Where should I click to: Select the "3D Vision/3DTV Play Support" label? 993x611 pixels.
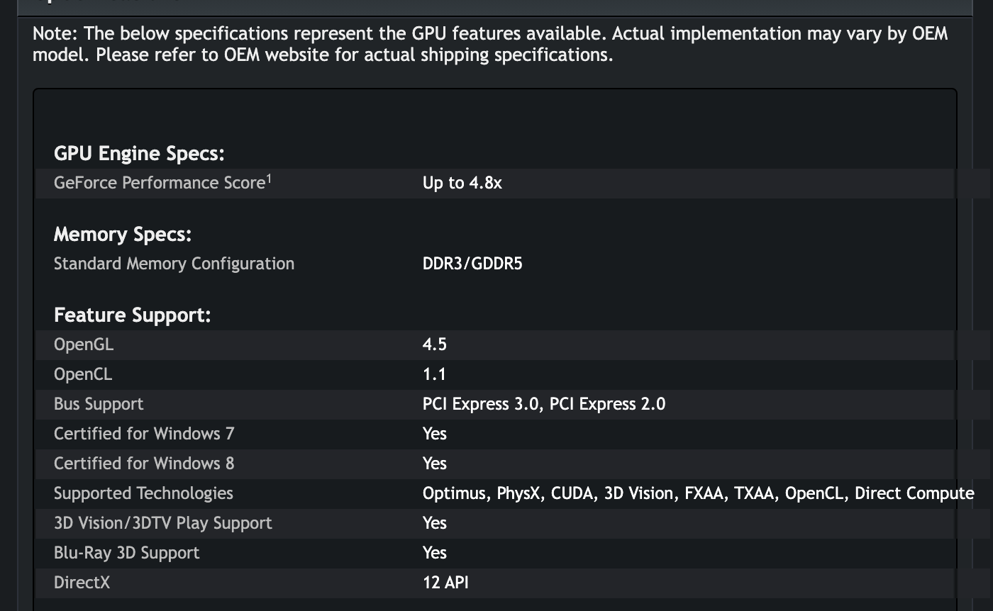pos(163,523)
